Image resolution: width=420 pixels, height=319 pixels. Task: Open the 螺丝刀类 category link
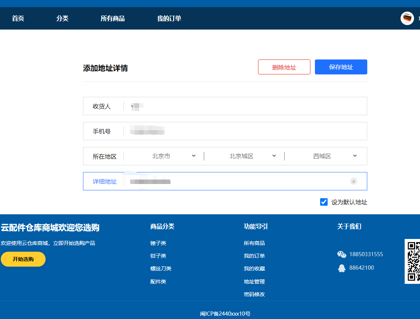161,269
